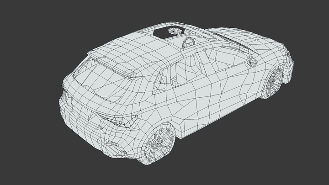Select the car's rear wheel mesh
Viewport: 329px width, 185px height.
point(158,143)
